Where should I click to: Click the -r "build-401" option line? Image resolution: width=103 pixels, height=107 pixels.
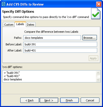tap(12, 76)
